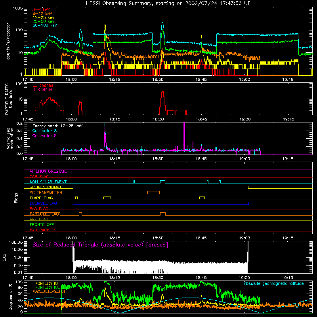Select the LO channel legend label
The width and height of the screenshot is (317, 317).
[x=44, y=85]
